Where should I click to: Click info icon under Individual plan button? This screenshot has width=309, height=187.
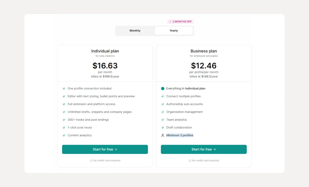(x=91, y=161)
